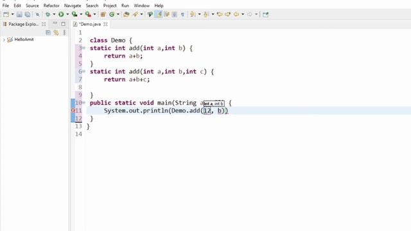Click the error marker on line 11

click(73, 110)
